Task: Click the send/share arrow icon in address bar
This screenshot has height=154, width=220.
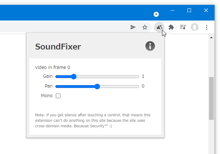Action: [x=133, y=27]
